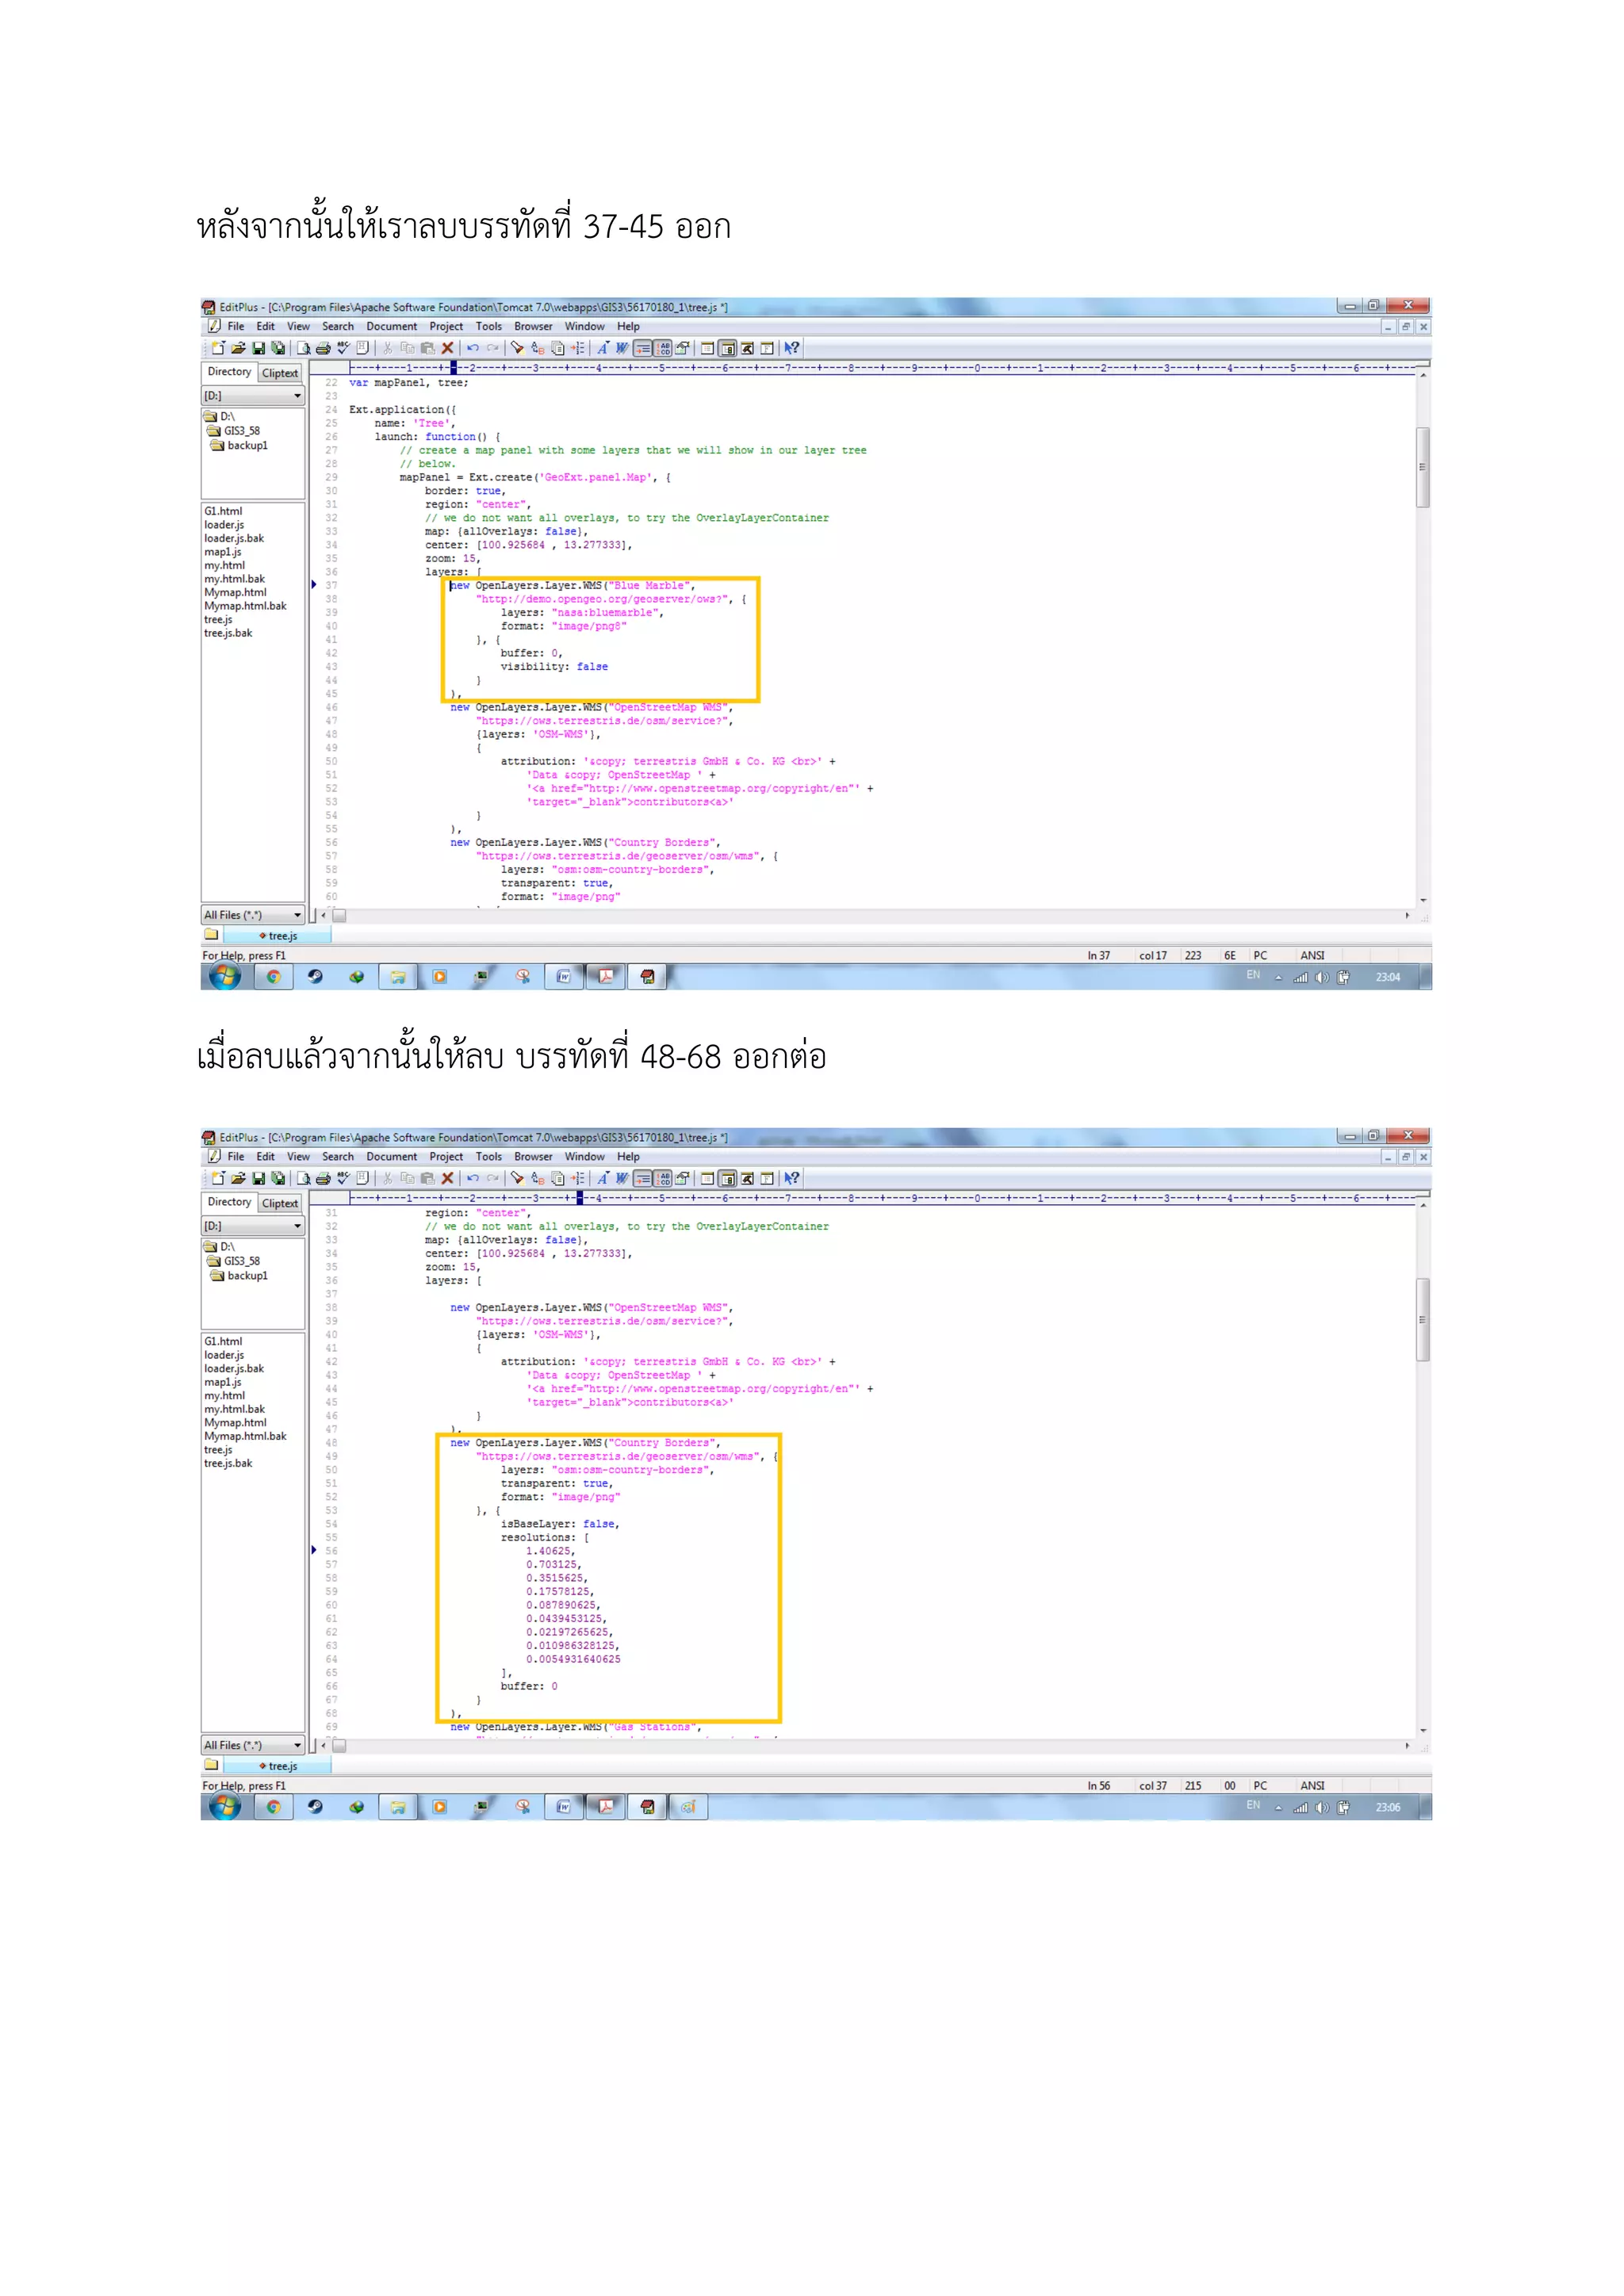Image resolution: width=1624 pixels, height=2296 pixels.
Task: Click Undo arrow in bottom EditPlus toolbar
Action: (473, 1179)
